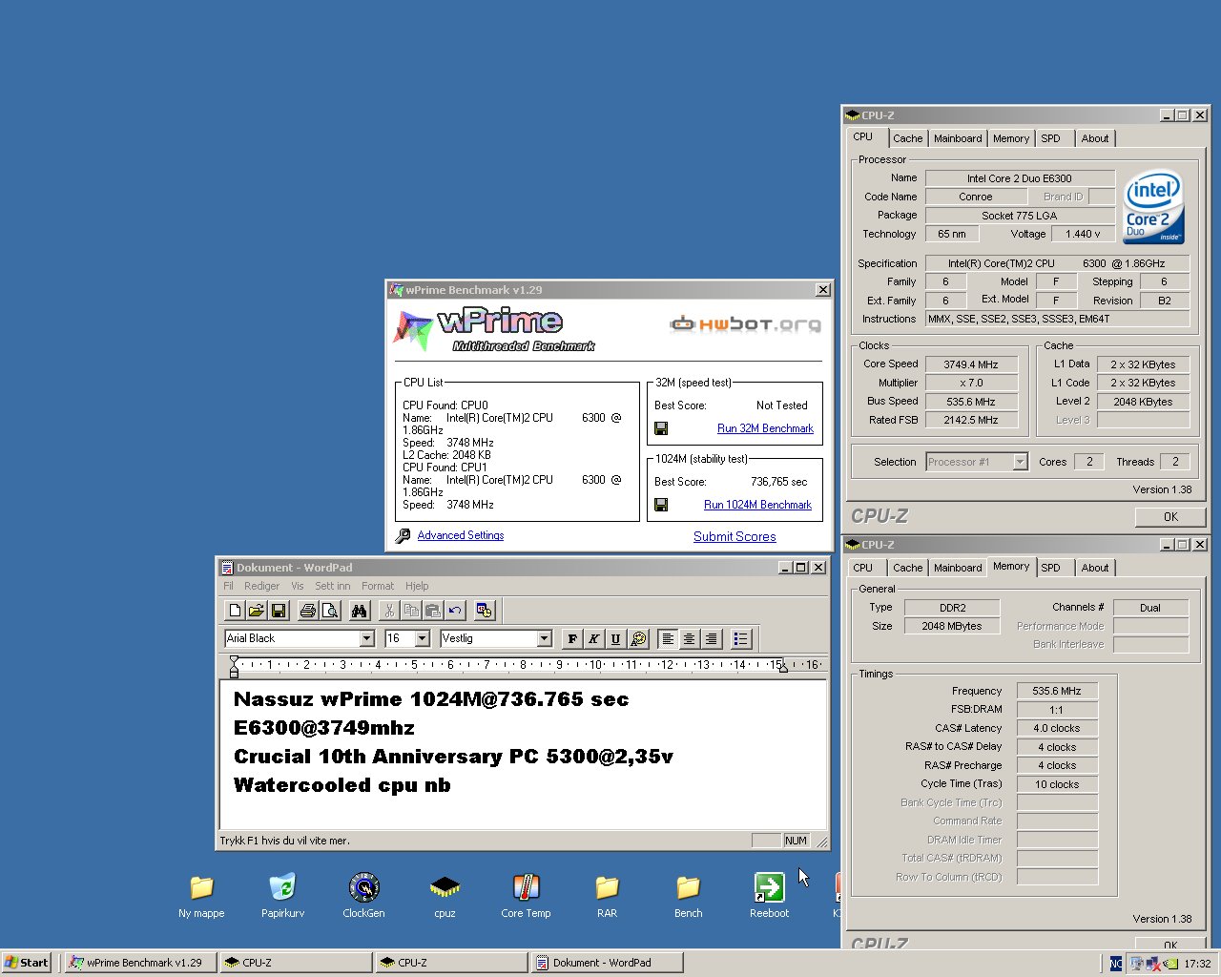Image resolution: width=1221 pixels, height=977 pixels.
Task: Open Format menu in WordPad
Action: pos(378,586)
